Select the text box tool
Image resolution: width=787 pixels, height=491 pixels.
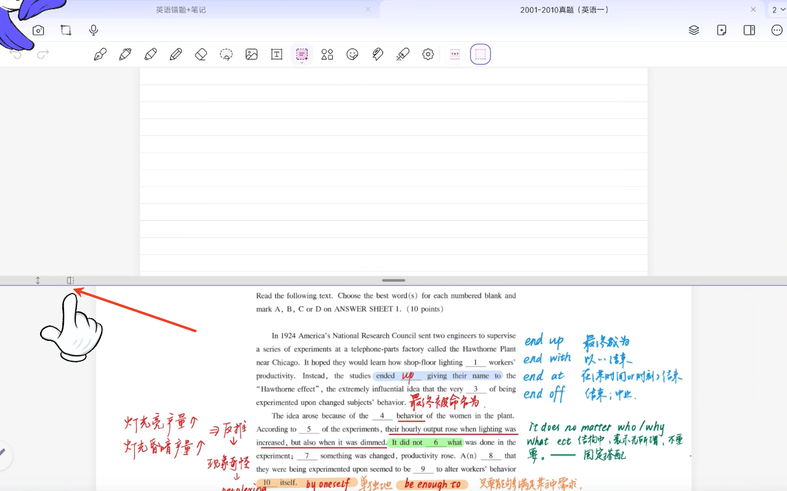[x=277, y=54]
